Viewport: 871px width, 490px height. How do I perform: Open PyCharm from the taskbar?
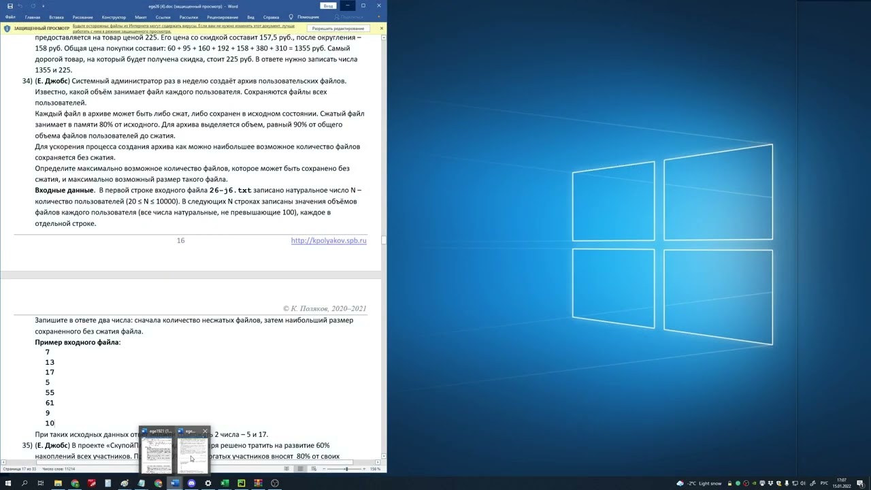(x=242, y=483)
